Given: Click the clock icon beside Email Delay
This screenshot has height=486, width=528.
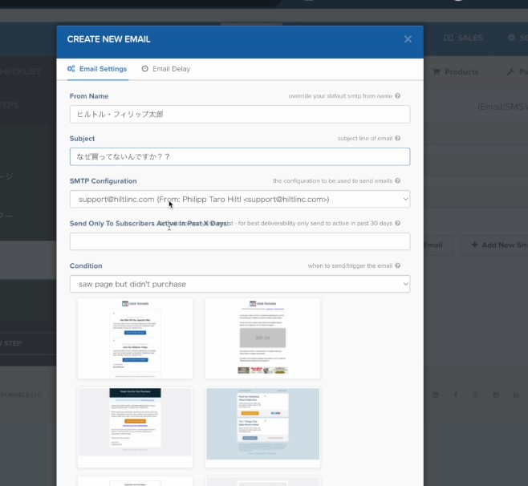Looking at the screenshot, I should [x=144, y=69].
